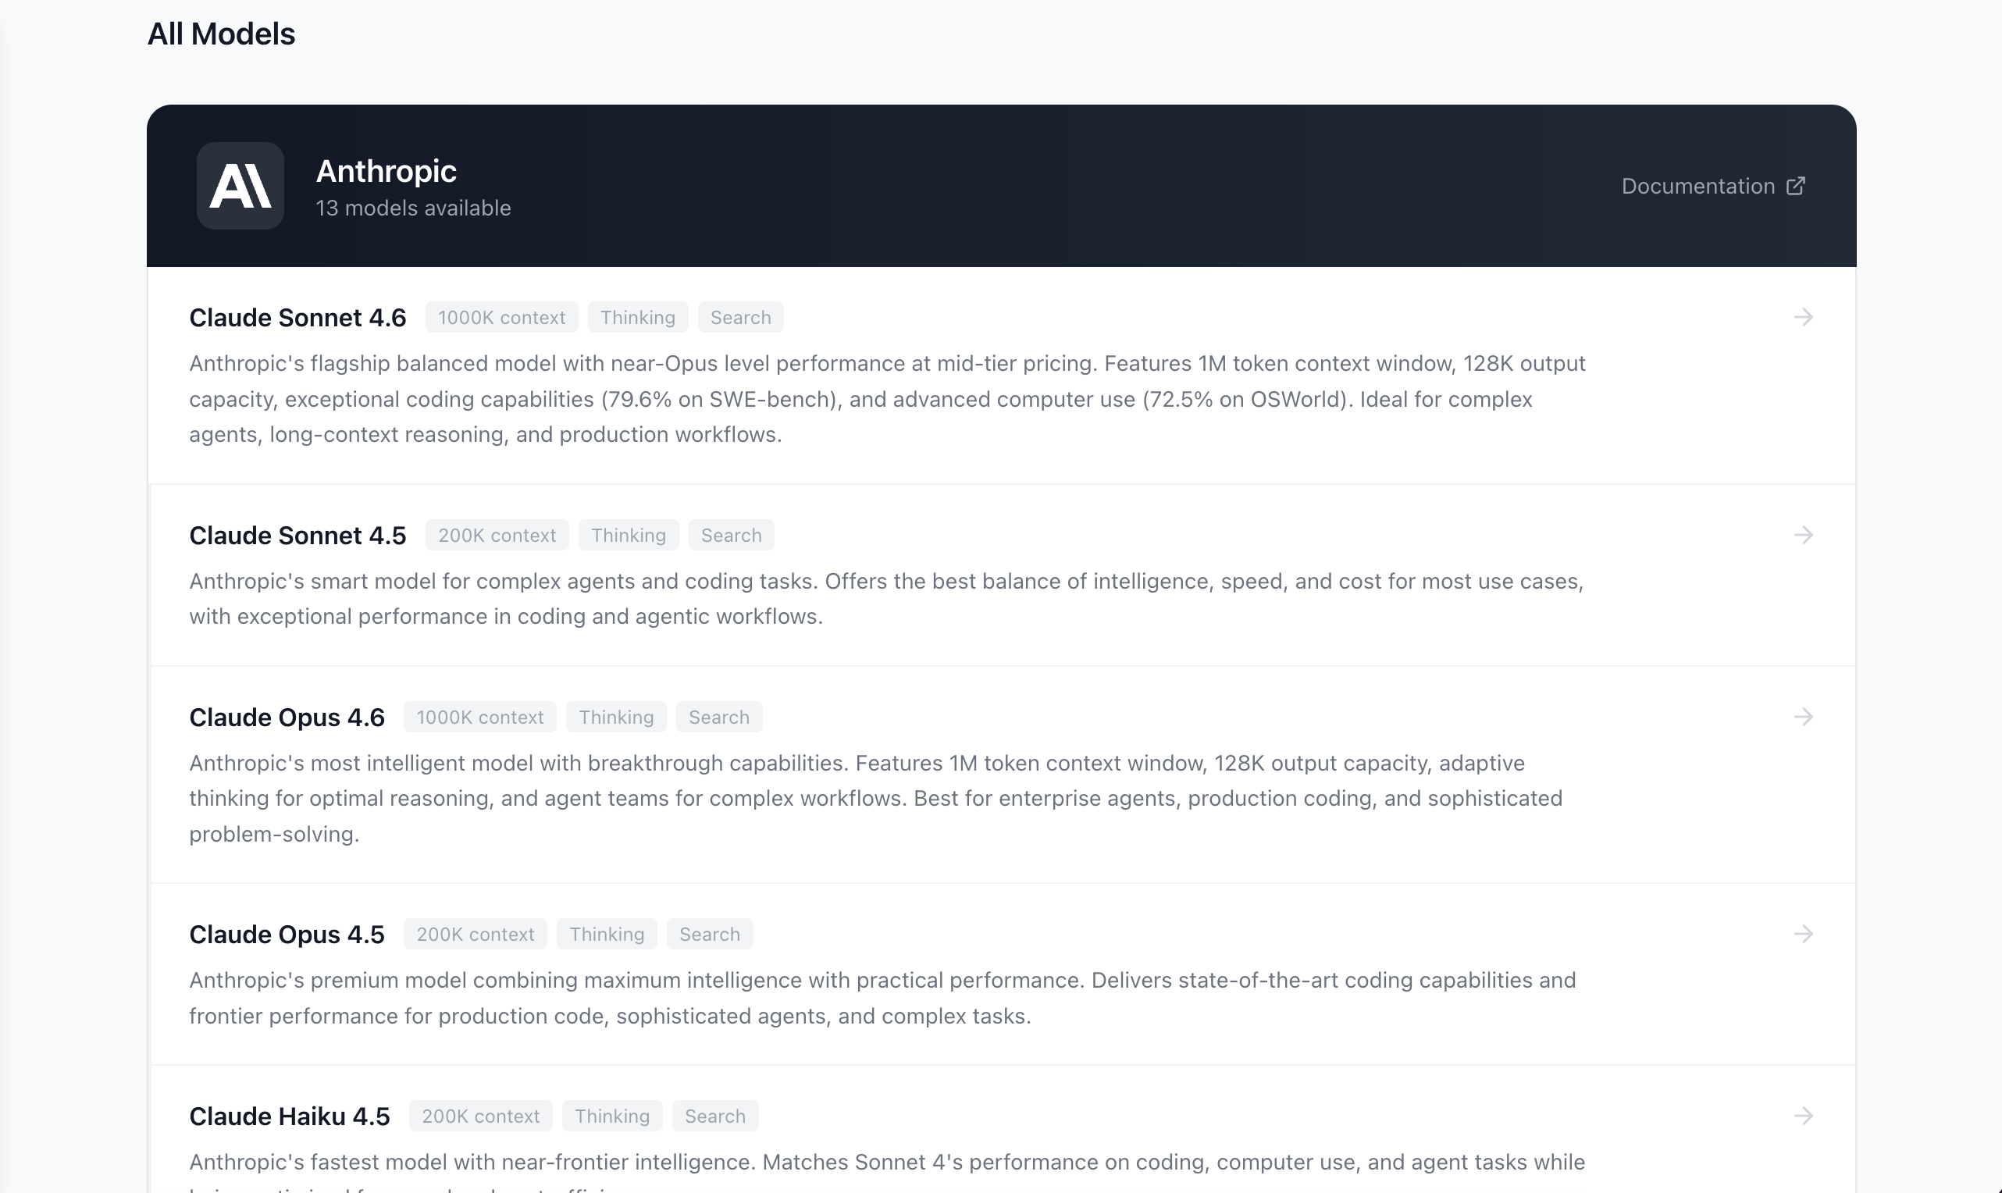Click the 200K context tag on Opus 4.5
2002x1193 pixels.
pos(475,934)
